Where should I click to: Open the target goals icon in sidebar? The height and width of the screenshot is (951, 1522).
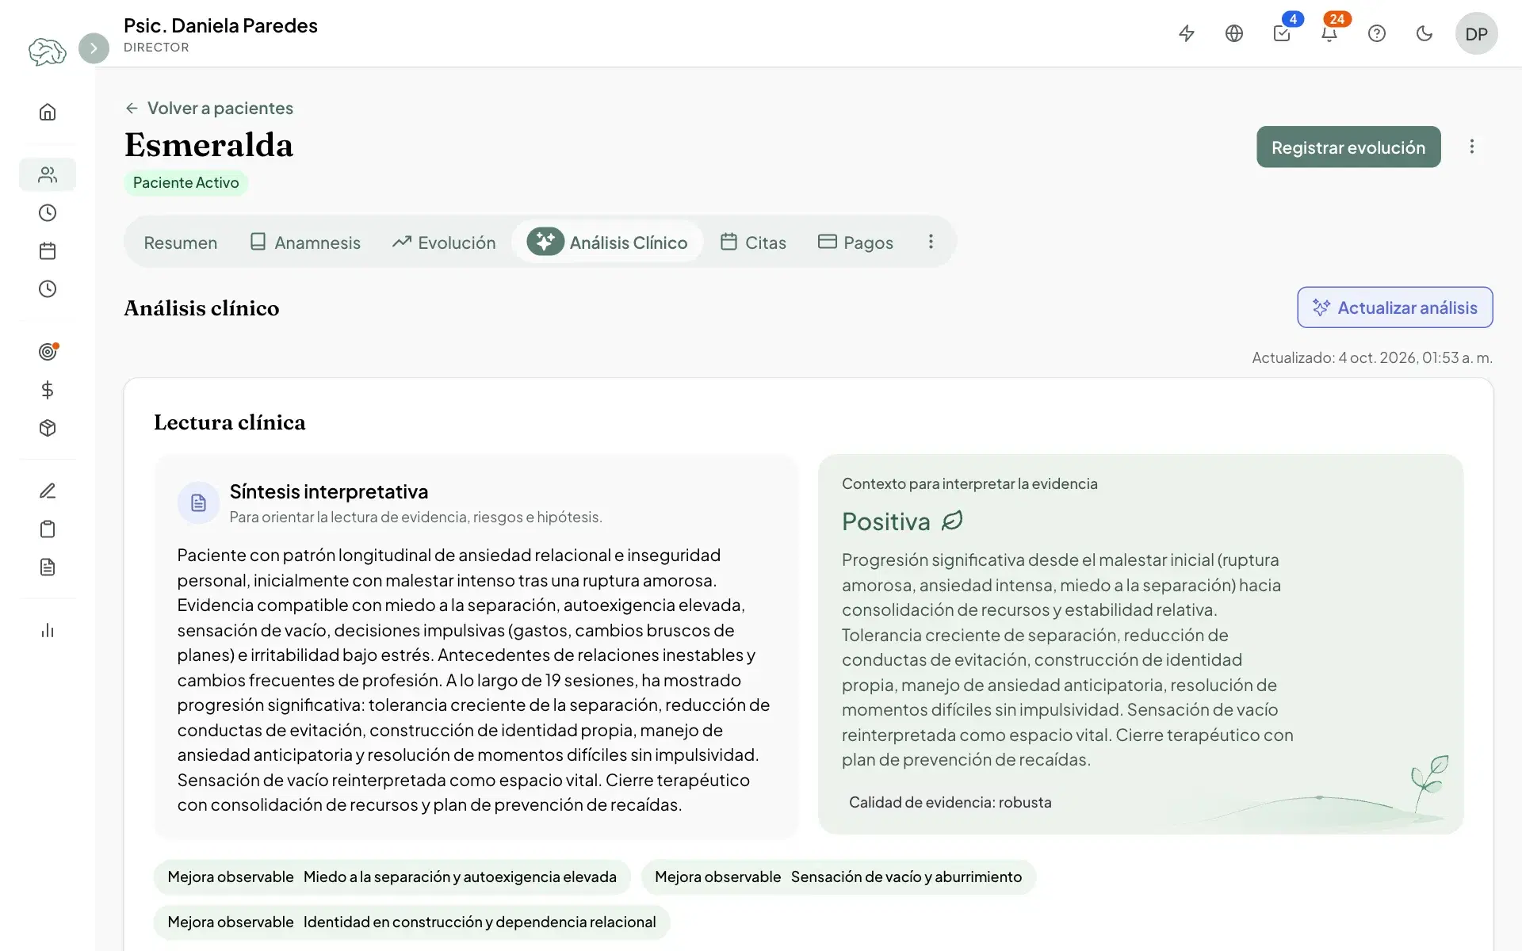pos(48,351)
